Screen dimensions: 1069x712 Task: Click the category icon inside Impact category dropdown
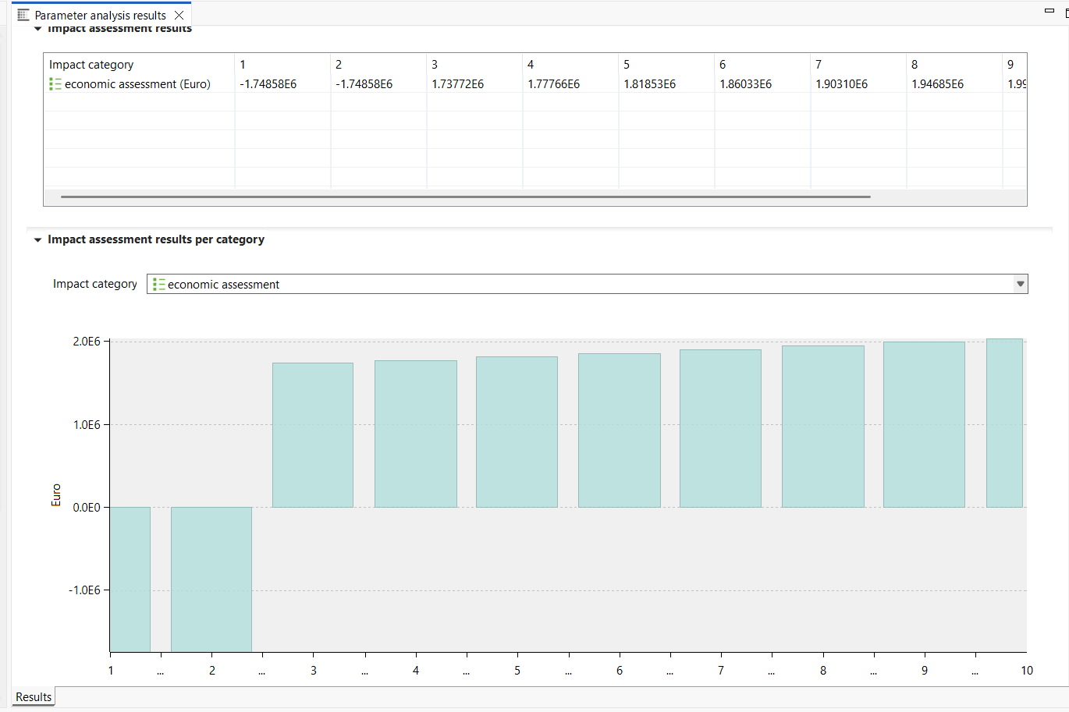tap(159, 285)
